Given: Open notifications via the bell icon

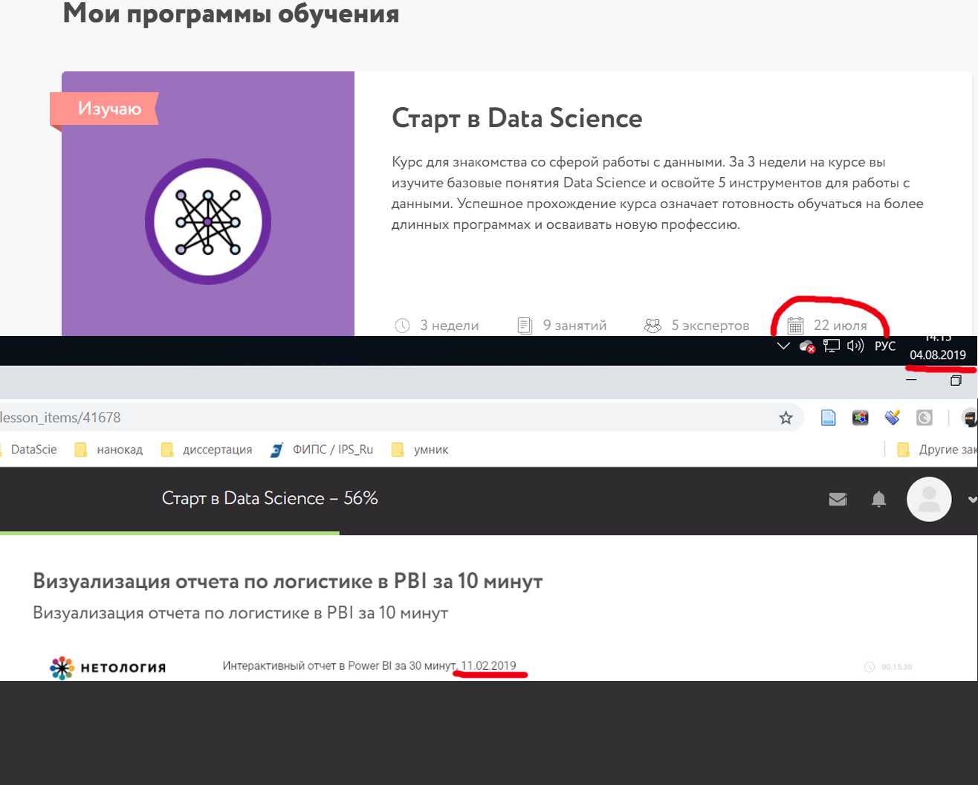Looking at the screenshot, I should (878, 499).
